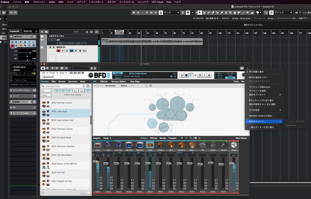Click the plugin window snapshot camera icon
Viewport: 311px width, 199px height.
pyautogui.click(x=242, y=68)
